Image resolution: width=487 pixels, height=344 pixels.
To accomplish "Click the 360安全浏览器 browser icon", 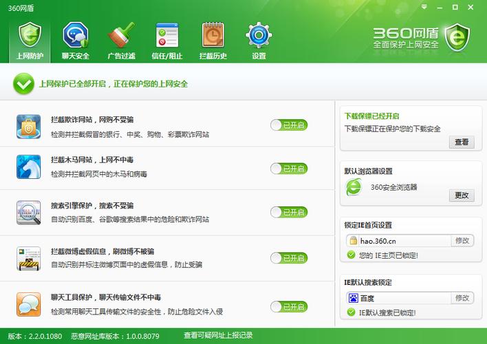I will point(354,187).
